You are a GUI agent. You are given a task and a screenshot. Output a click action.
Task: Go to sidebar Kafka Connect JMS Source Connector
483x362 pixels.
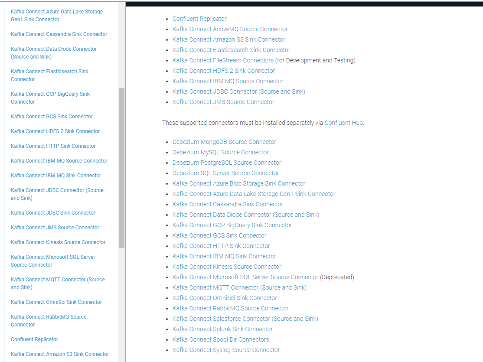55,228
